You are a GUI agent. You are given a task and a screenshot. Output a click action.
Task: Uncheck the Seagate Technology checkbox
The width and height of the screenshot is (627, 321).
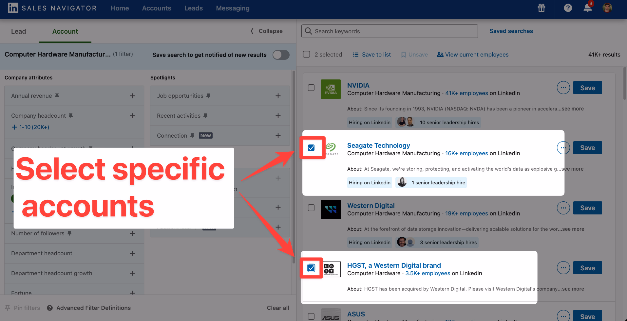point(311,148)
